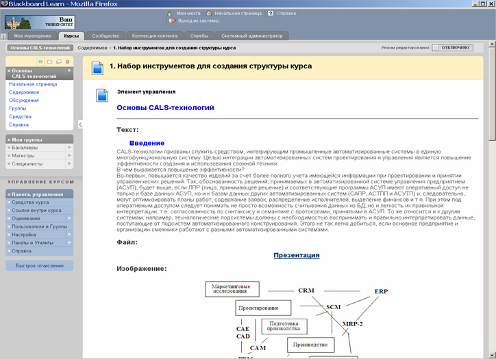496x359 pixels.
Task: Open the Коллекция контента tab
Action: [x=155, y=36]
